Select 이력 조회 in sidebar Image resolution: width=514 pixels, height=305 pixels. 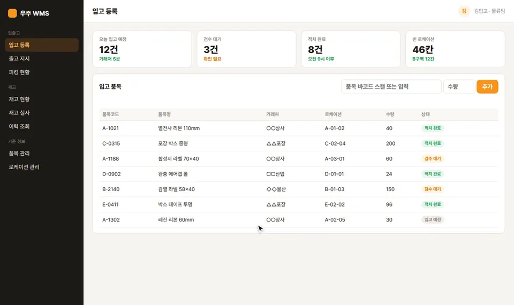click(42, 126)
